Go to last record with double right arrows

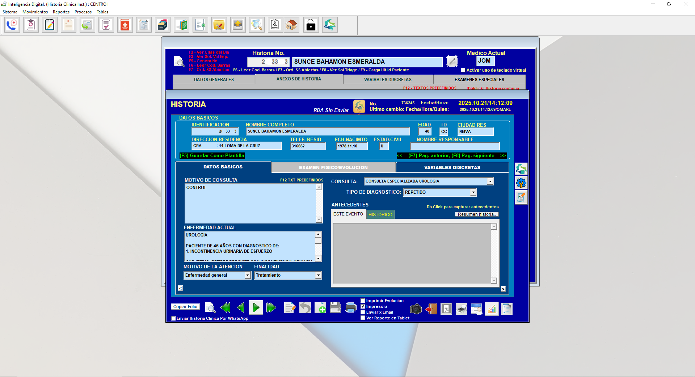coord(271,308)
